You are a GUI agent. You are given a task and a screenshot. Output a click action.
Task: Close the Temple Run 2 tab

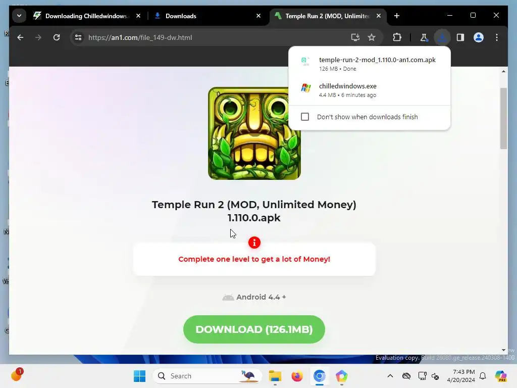(x=379, y=16)
